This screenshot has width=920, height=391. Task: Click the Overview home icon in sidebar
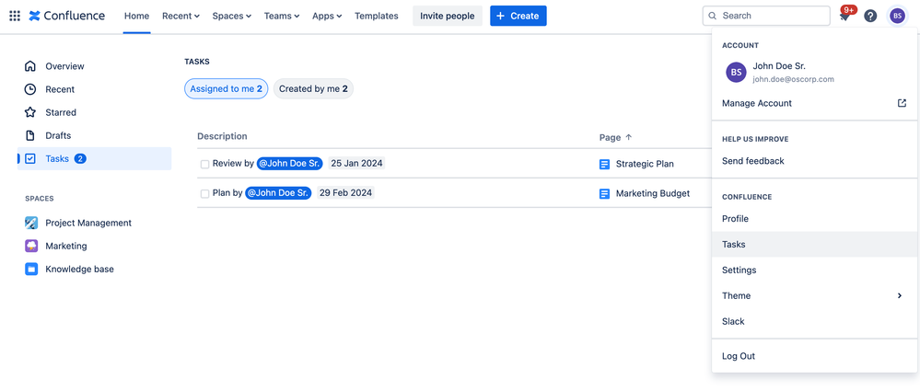click(x=29, y=66)
